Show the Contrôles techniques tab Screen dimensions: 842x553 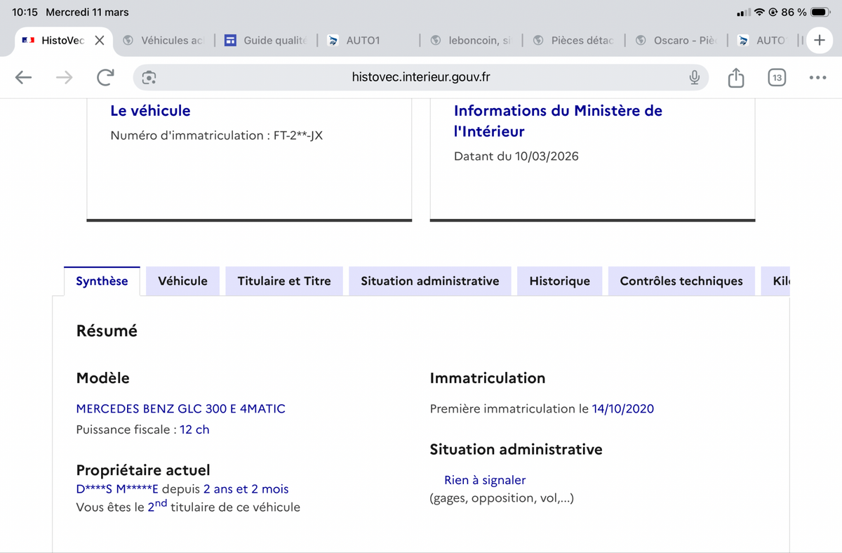point(681,281)
